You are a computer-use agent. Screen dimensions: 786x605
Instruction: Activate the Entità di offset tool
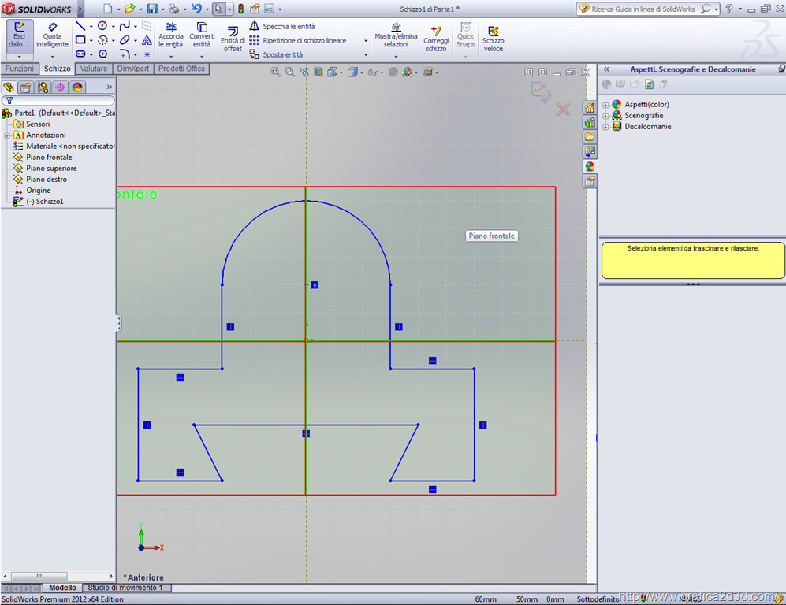(232, 39)
